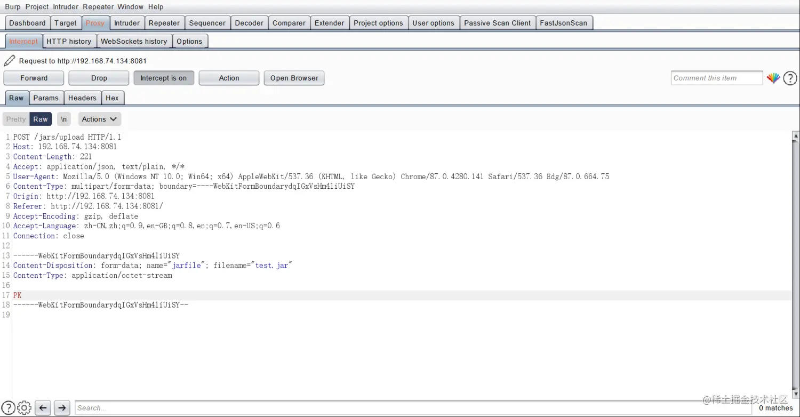Screen dimensions: 800x417
Task: Select the Raw message tab
Action: (17, 98)
